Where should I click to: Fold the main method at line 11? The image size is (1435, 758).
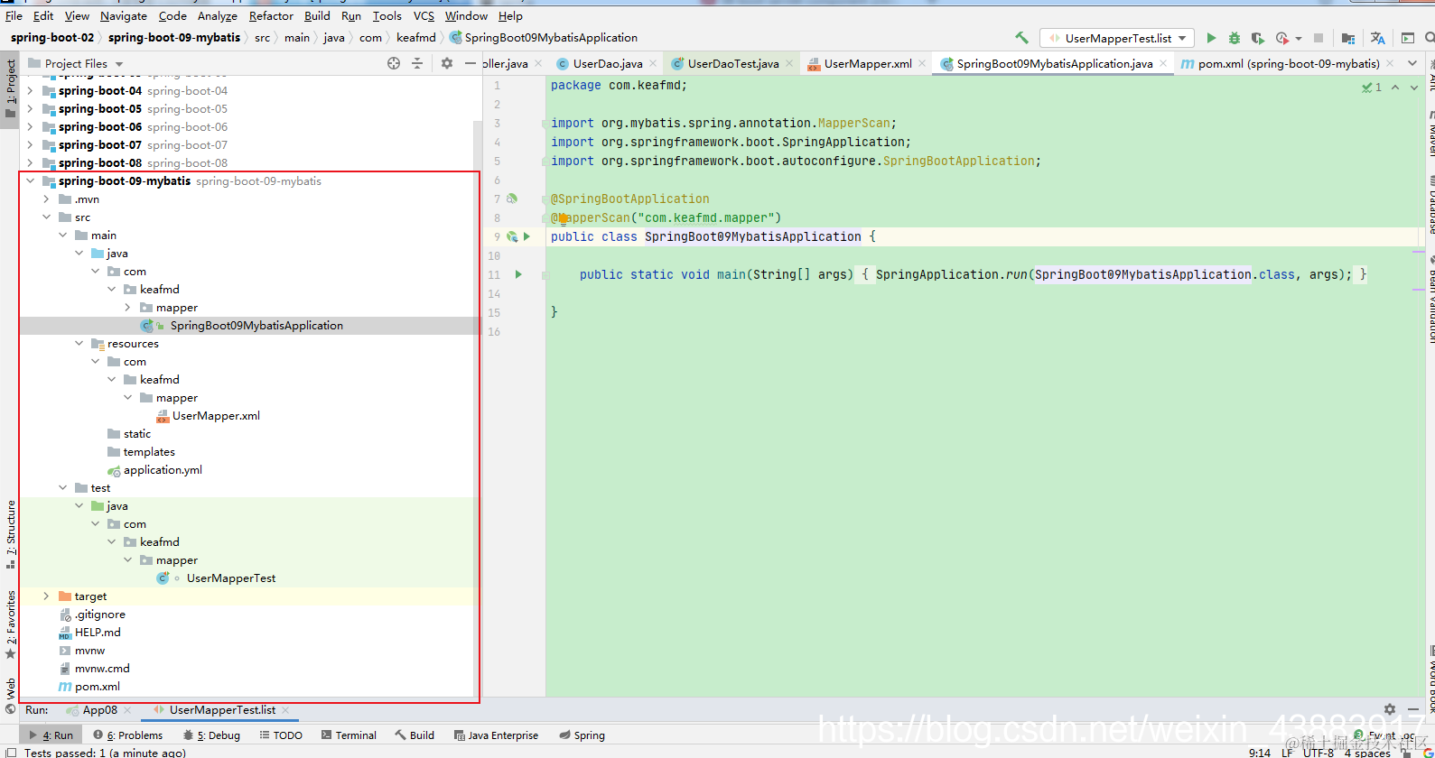click(545, 274)
